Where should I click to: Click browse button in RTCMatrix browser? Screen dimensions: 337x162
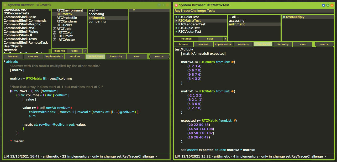point(13,57)
